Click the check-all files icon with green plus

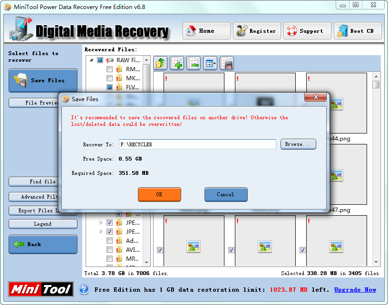click(177, 63)
